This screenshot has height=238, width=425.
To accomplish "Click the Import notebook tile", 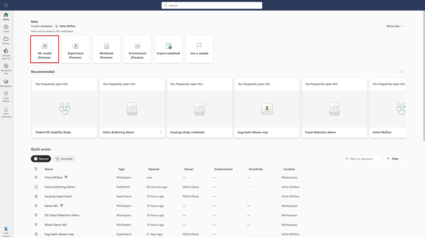I will (x=168, y=49).
